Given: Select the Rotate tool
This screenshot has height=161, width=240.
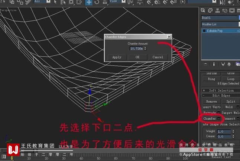Looking at the screenshot, I should (x=97, y=2).
